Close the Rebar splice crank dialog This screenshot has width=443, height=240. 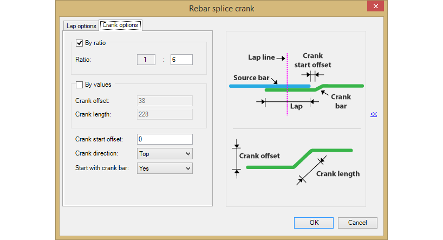click(375, 6)
